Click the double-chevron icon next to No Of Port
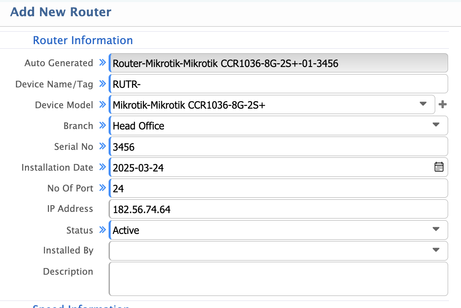 tap(102, 188)
